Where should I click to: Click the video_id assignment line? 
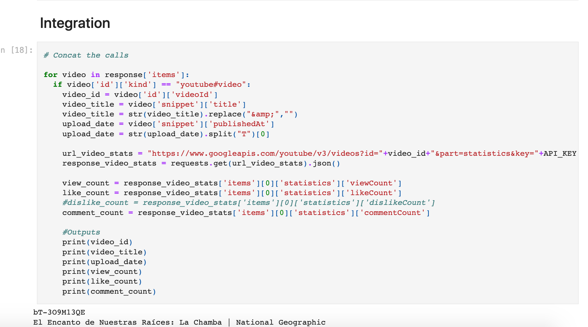[x=140, y=95]
